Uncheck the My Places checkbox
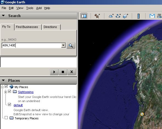 pyautogui.click(x=6, y=86)
